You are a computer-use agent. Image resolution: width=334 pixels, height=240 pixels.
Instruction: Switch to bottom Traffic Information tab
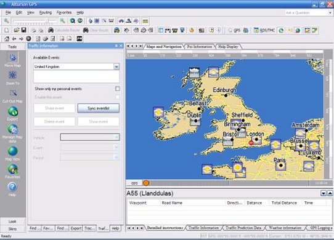203,228
